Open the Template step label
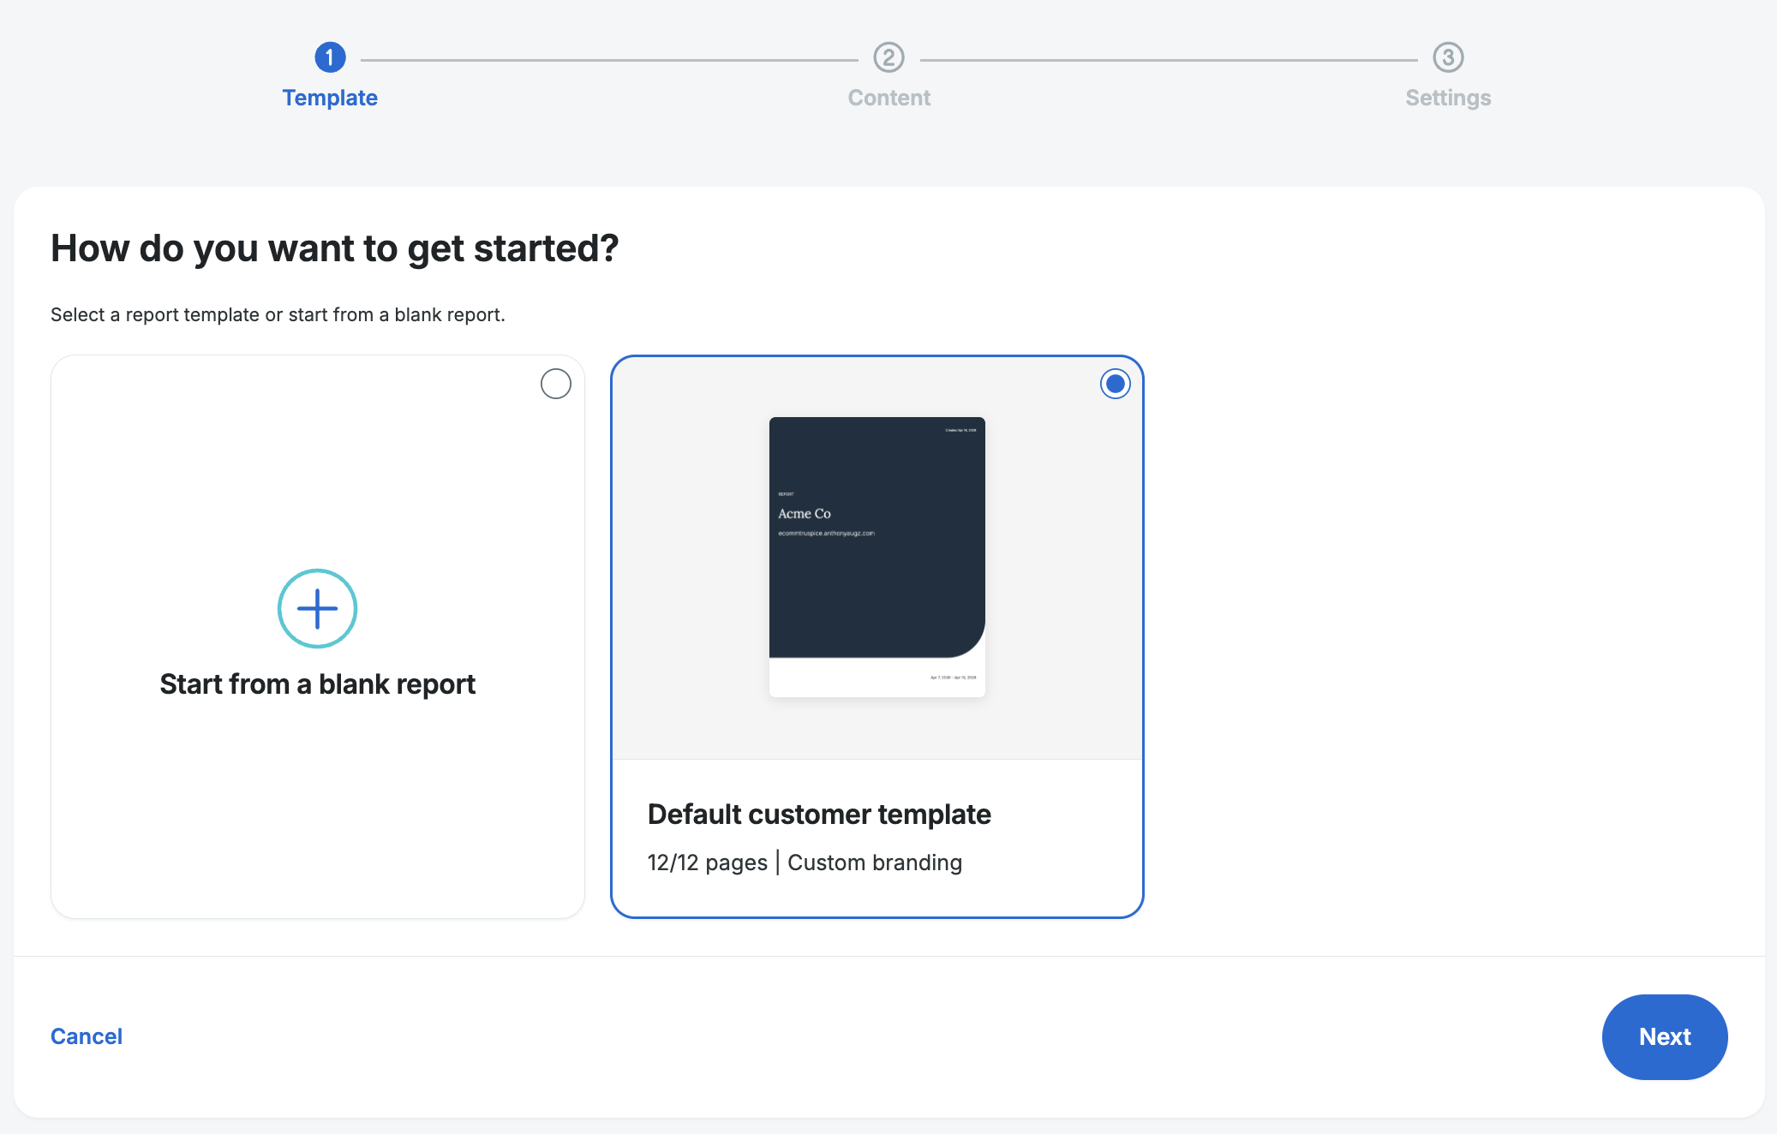 click(x=330, y=98)
